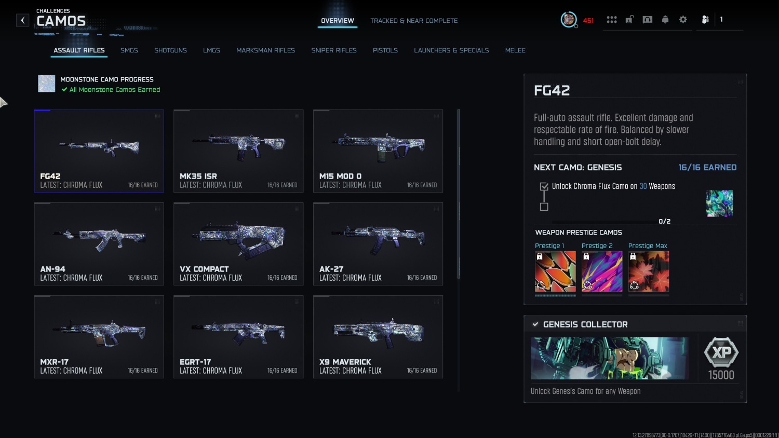This screenshot has height=438, width=779.
Task: Select the FG42 weapon card
Action: (x=99, y=151)
